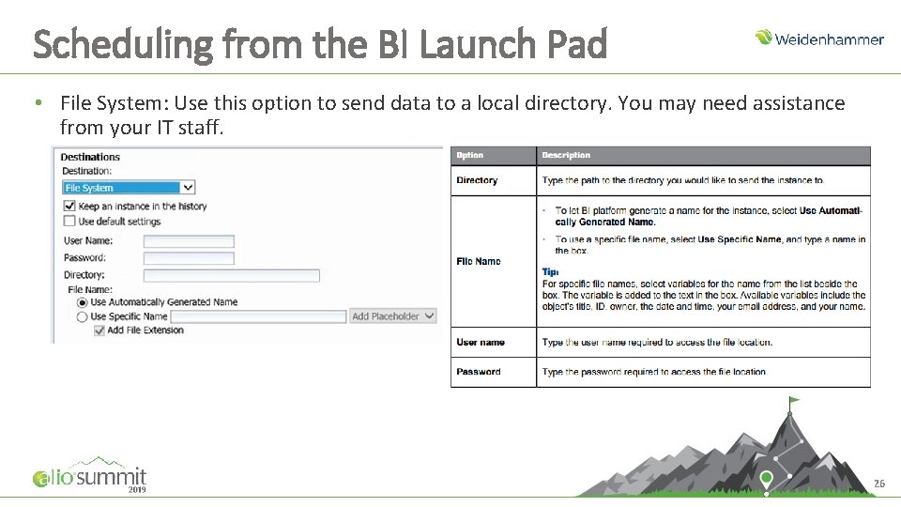Open the File System destination dropdown
The height and width of the screenshot is (507, 901).
[x=129, y=188]
